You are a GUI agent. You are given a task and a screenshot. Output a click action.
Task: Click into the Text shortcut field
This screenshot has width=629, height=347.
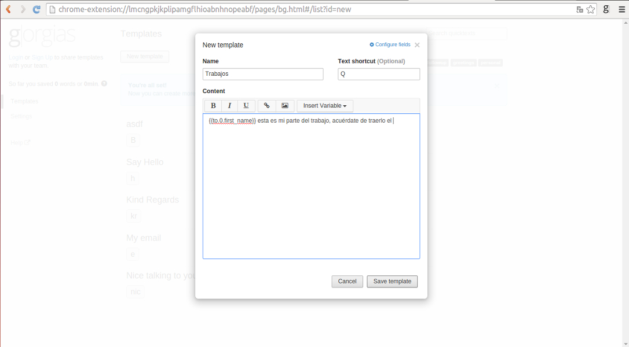(379, 74)
